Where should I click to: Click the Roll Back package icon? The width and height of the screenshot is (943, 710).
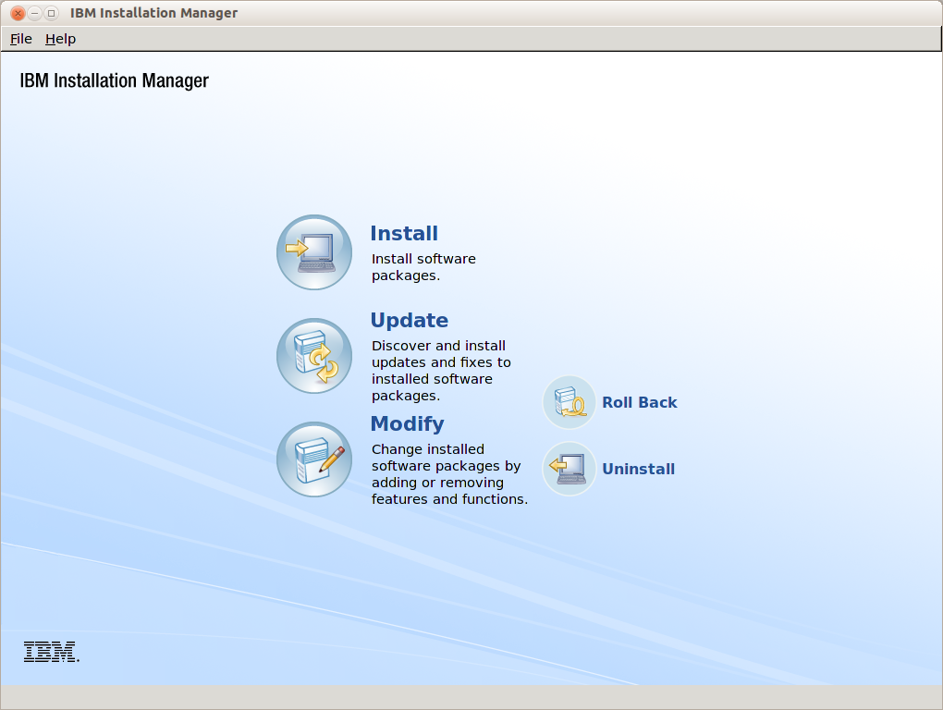569,402
